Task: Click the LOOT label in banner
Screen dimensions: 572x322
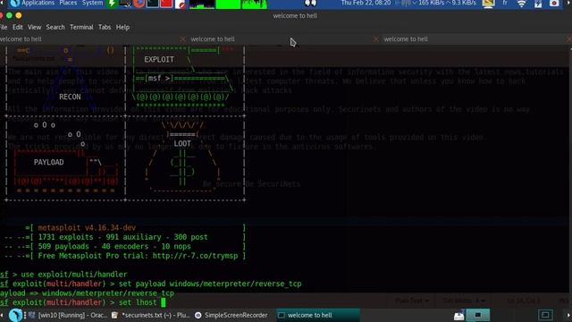Action: (x=182, y=143)
